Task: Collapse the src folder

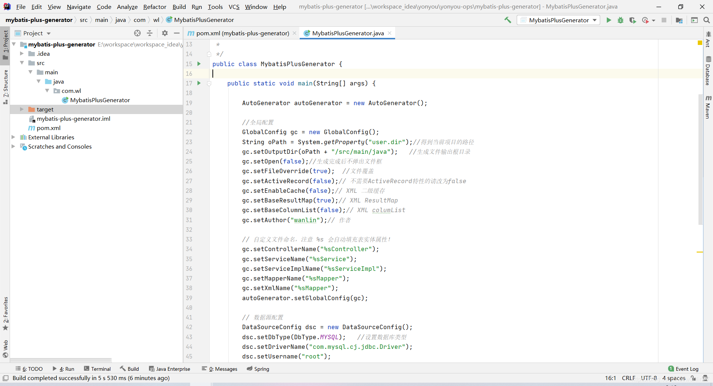Action: [22, 63]
